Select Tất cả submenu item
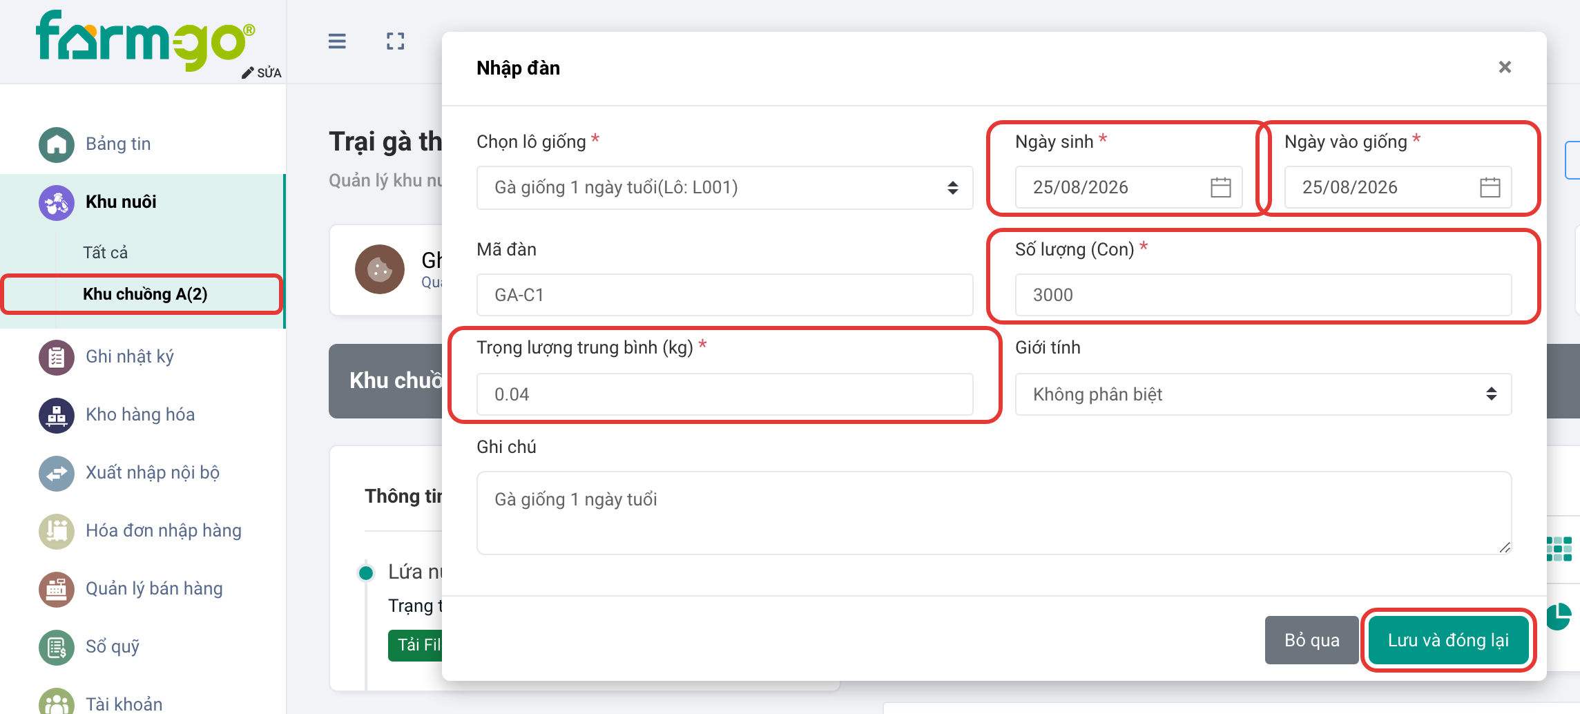This screenshot has height=714, width=1580. tap(106, 253)
